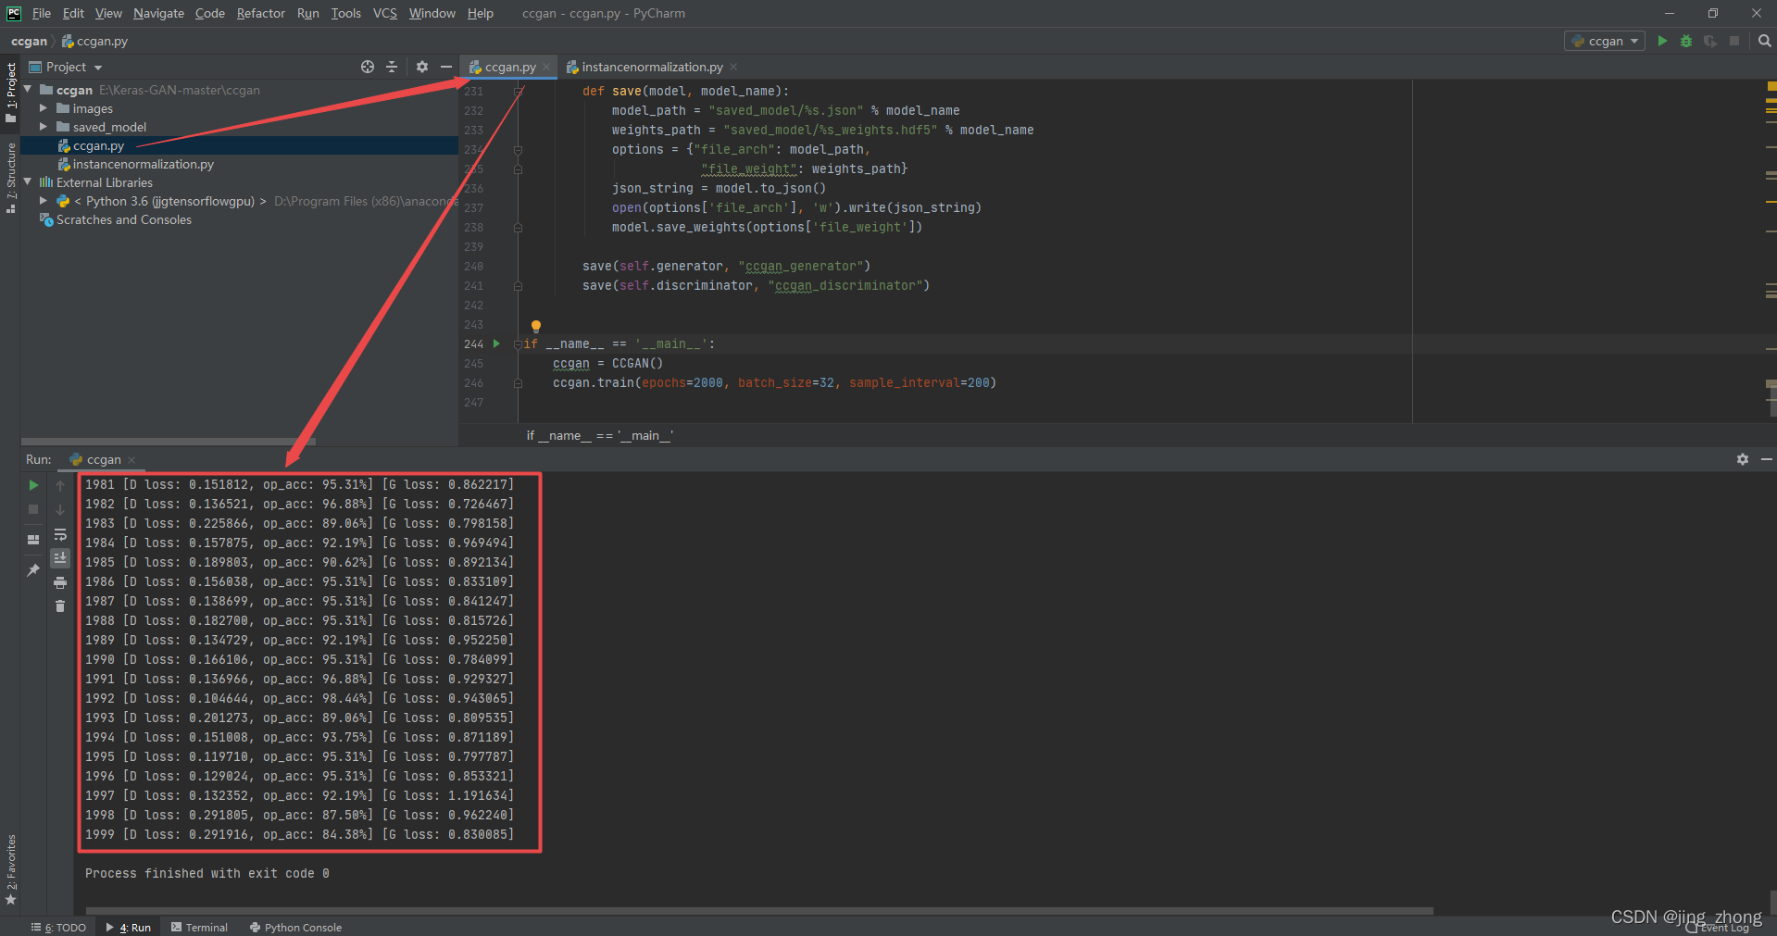Open the VCS menu
Image resolution: width=1777 pixels, height=936 pixels.
(x=385, y=13)
